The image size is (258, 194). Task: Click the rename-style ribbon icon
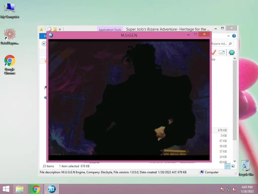point(222,53)
